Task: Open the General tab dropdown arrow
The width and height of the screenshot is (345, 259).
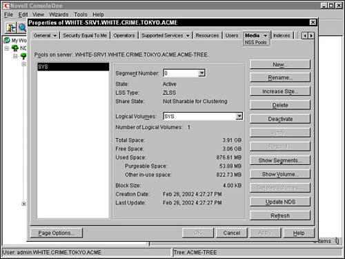Action: pos(55,36)
